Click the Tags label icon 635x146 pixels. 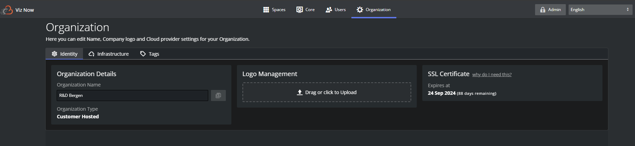click(x=143, y=54)
